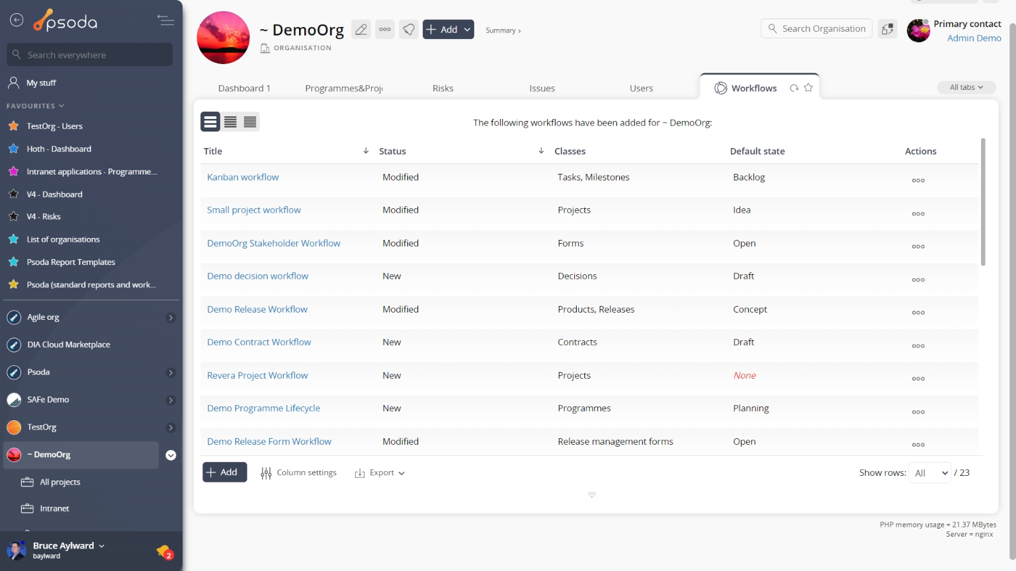Collapse the DemoOrg sidebar item

[171, 455]
